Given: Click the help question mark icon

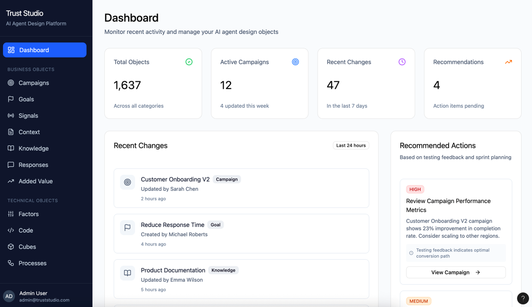Looking at the screenshot, I should pyautogui.click(x=523, y=298).
